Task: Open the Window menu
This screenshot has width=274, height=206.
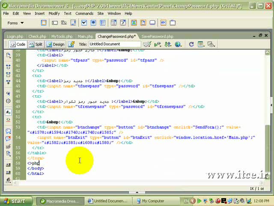Action: coord(114,13)
